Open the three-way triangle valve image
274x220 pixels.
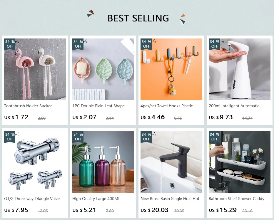pyautogui.click(x=35, y=162)
